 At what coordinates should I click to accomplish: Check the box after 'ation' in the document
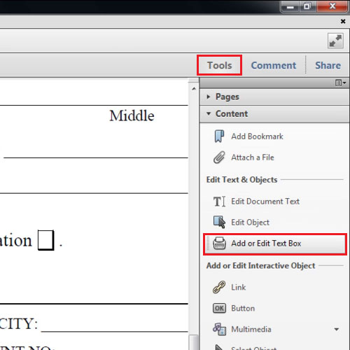[46, 240]
